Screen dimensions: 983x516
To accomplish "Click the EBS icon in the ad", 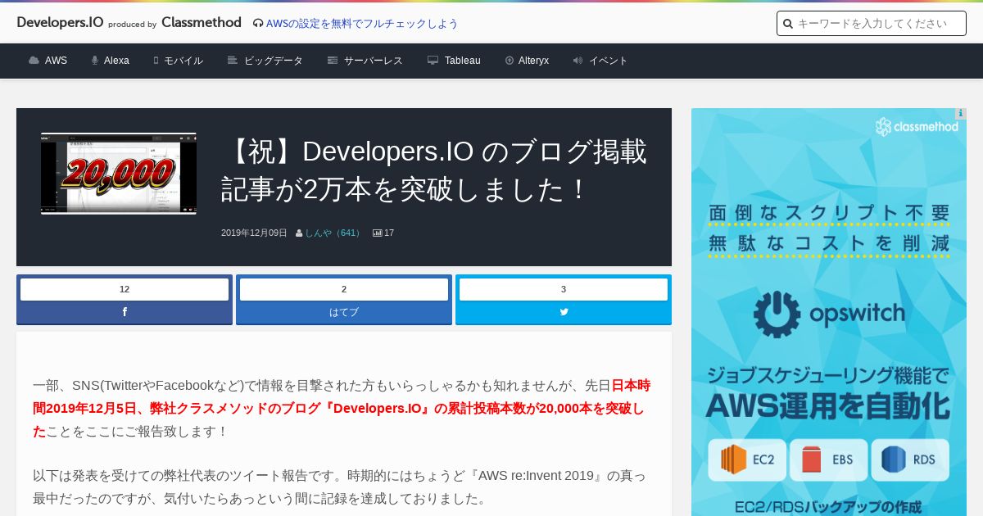I will click(827, 459).
